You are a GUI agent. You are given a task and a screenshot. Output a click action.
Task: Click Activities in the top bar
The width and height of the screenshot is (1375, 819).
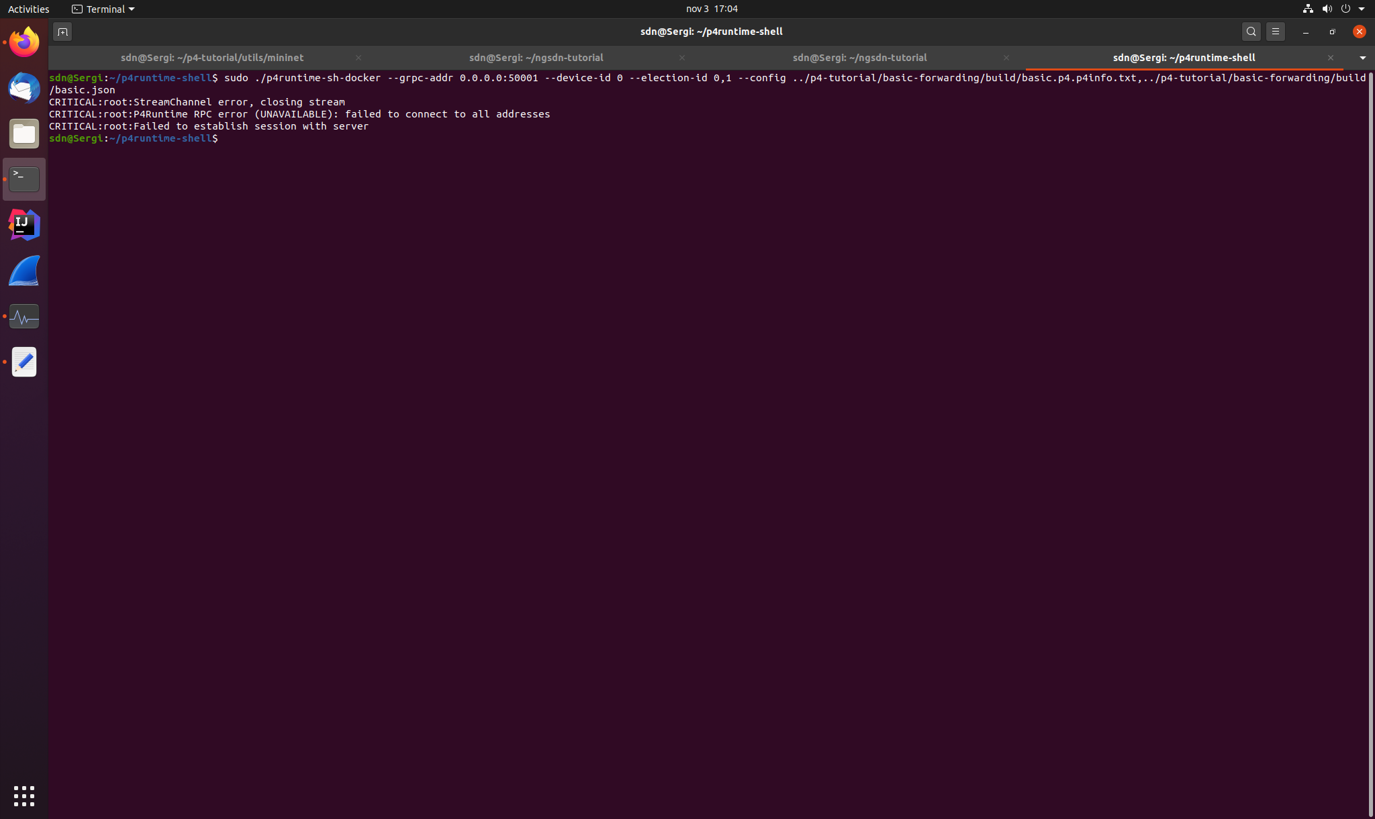[x=28, y=9]
